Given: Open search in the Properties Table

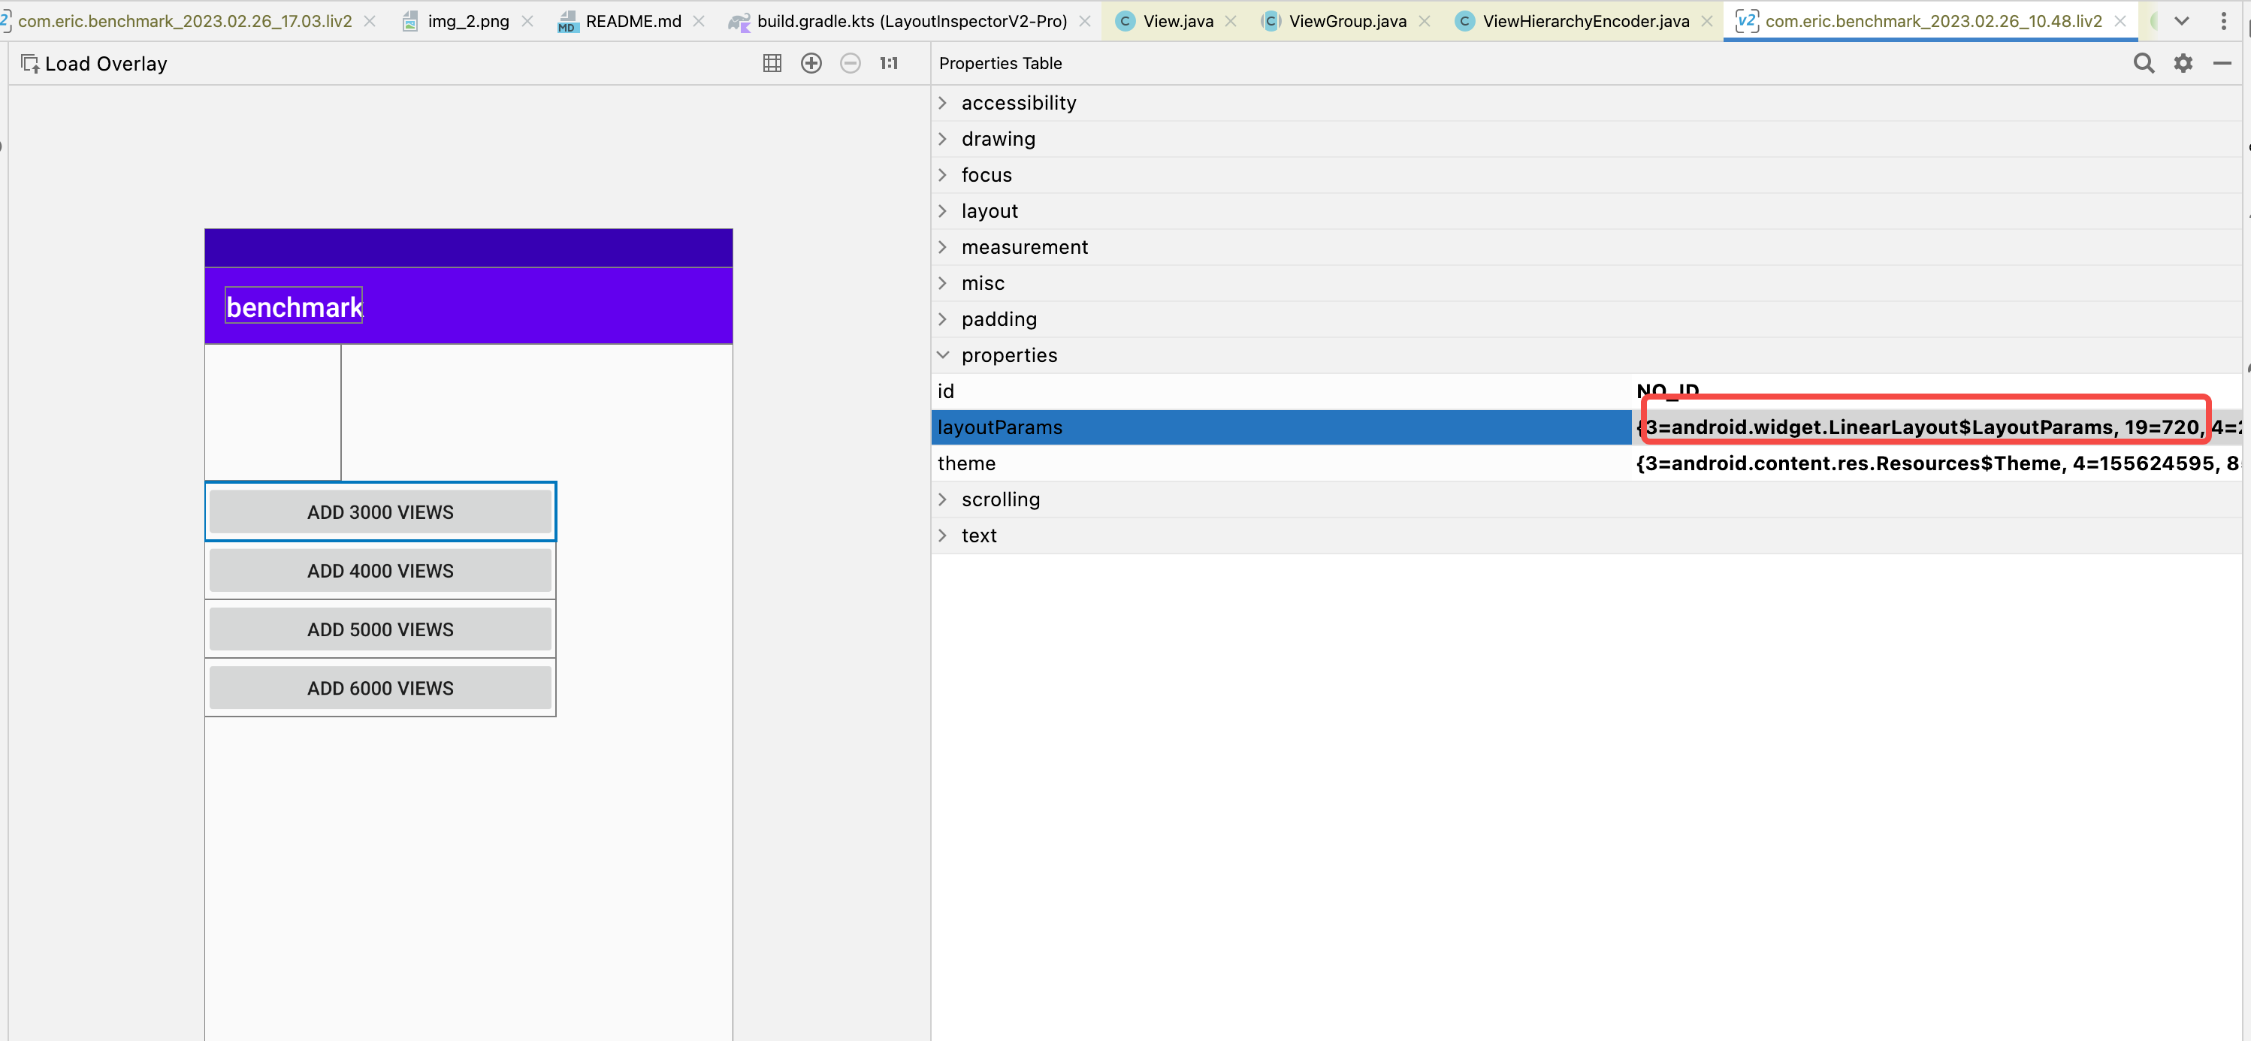Looking at the screenshot, I should (2144, 63).
